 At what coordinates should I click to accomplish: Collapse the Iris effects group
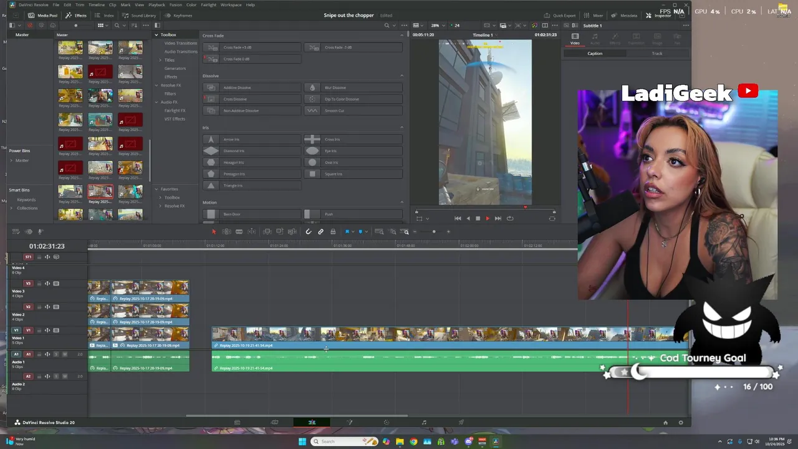pyautogui.click(x=401, y=128)
